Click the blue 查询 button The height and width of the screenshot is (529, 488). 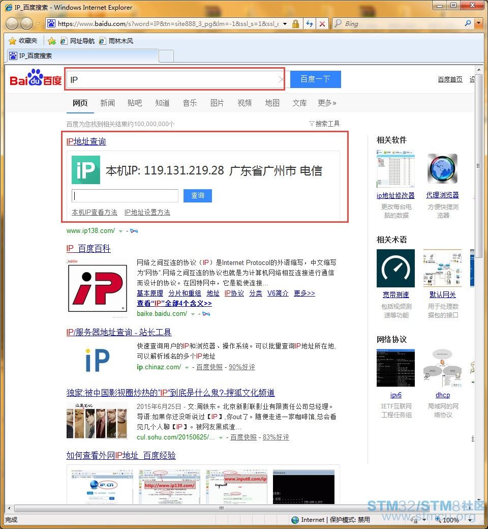coord(198,196)
